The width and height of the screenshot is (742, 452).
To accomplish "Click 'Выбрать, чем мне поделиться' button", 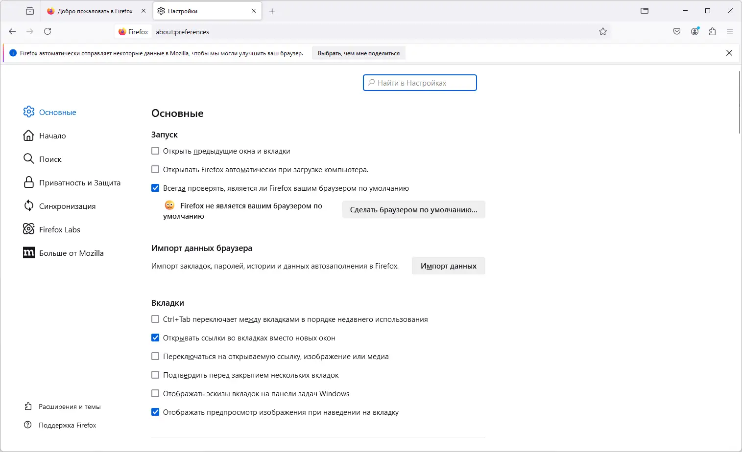I will [x=359, y=53].
